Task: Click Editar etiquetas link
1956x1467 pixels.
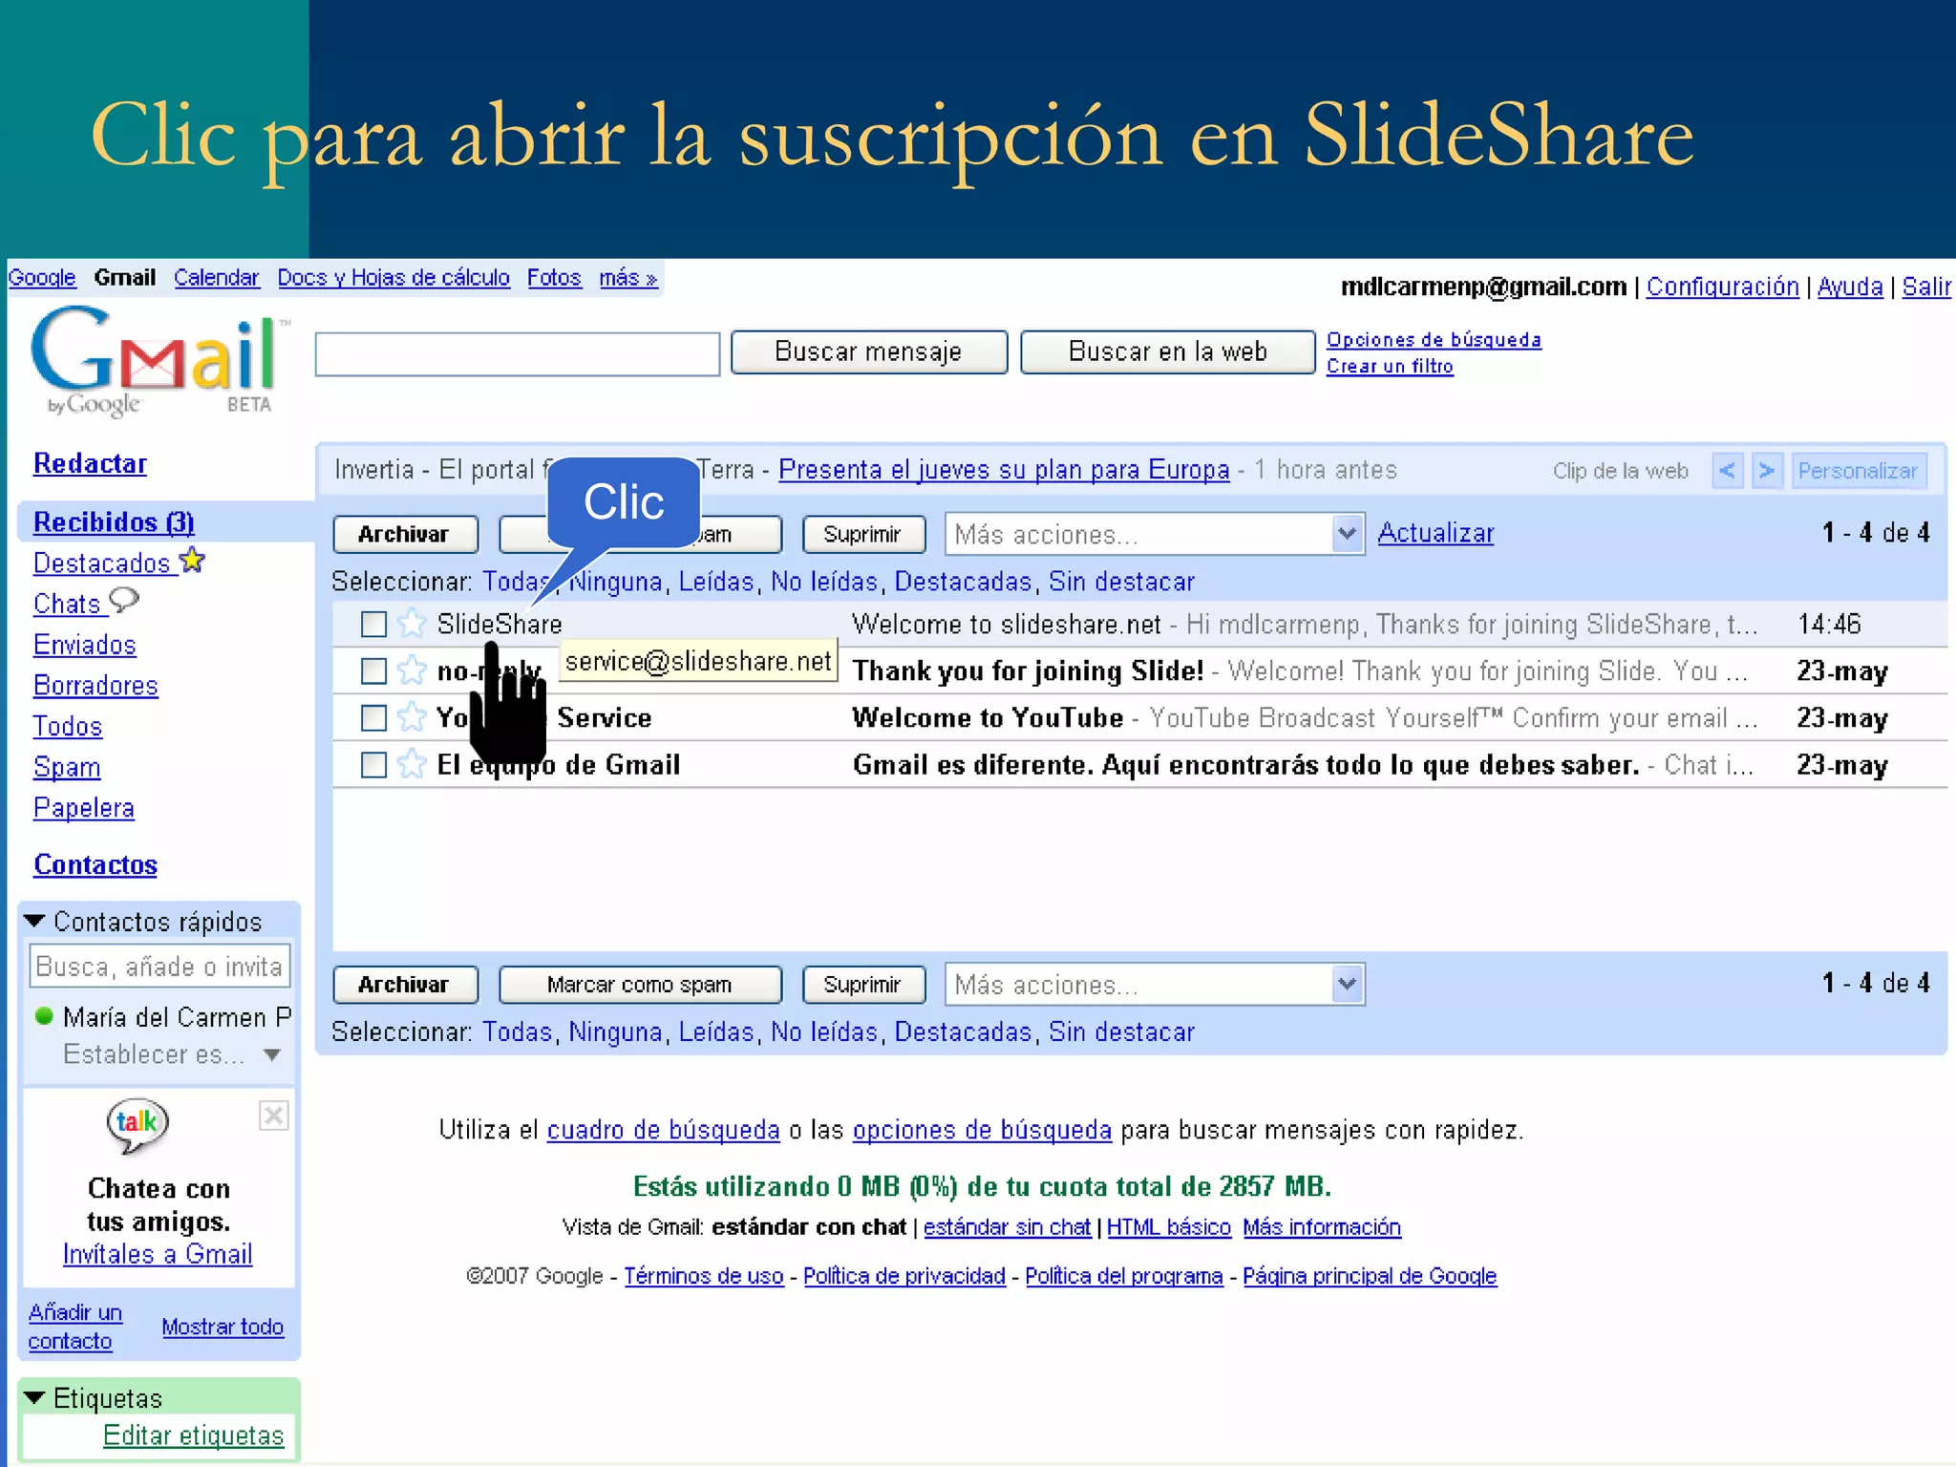Action: [194, 1435]
